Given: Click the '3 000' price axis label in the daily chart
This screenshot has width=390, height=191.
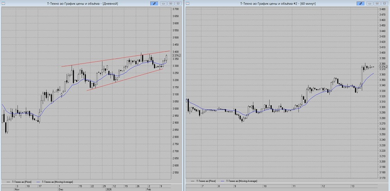Looking at the screenshot, I should 176,108.
